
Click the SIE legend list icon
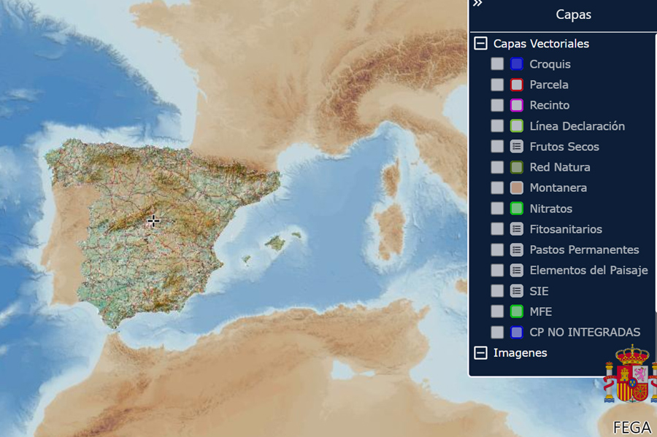[x=517, y=291]
